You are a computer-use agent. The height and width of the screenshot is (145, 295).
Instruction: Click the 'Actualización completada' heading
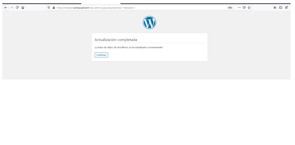(x=116, y=40)
